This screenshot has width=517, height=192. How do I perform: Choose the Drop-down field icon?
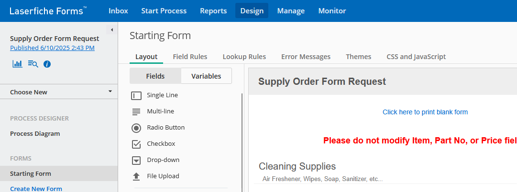[136, 160]
